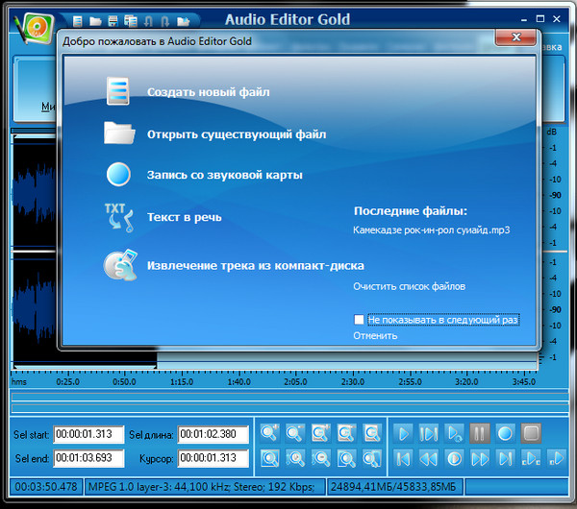Click "Очистить список файлов" link
Screen dimensions: 577x509
(410, 286)
